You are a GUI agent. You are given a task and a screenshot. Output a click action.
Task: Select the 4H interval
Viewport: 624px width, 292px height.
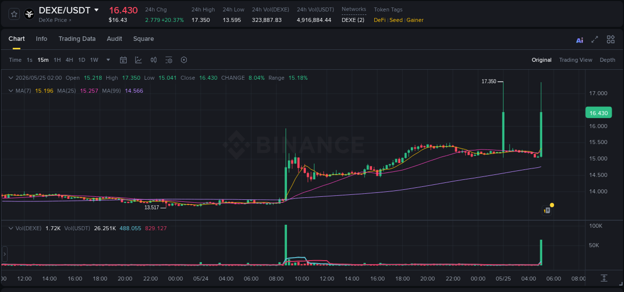click(x=69, y=60)
